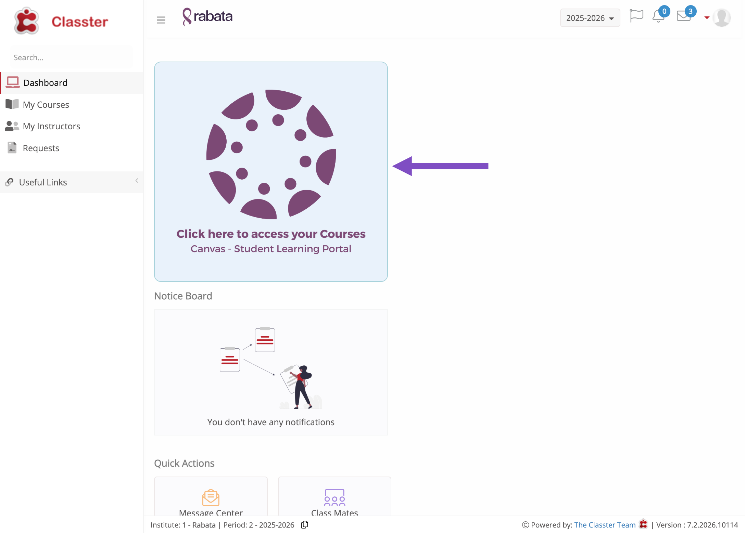Open the 2025-2026 year dropdown
Viewport: 745px width, 533px height.
coord(590,18)
